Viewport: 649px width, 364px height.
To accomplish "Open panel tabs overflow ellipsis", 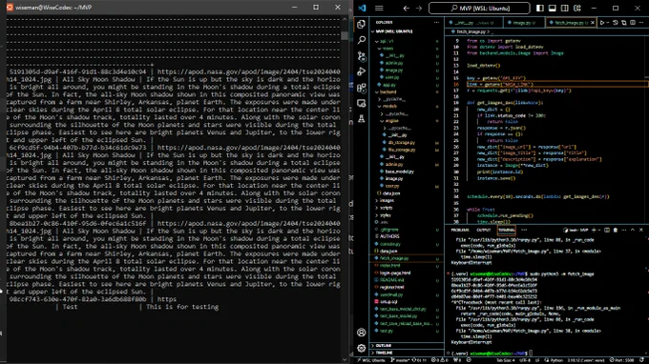I will point(524,231).
